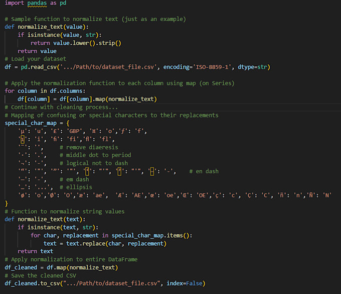Viewport: 341px width, 294px height.
Task: Click '# Apply normalization to entire DataFrame' comment
Action: click(x=71, y=259)
